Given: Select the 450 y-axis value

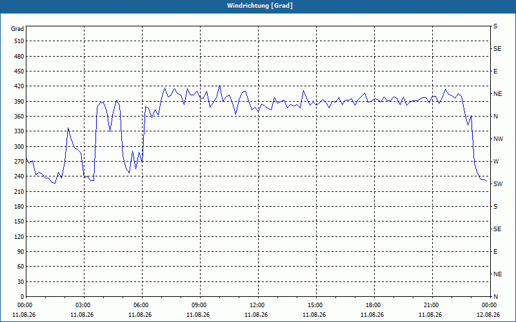Looking at the screenshot, I should [x=19, y=71].
